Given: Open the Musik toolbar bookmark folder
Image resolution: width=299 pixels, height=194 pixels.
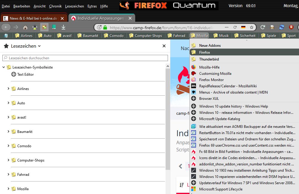Looking at the screenshot, I should coord(221,35).
